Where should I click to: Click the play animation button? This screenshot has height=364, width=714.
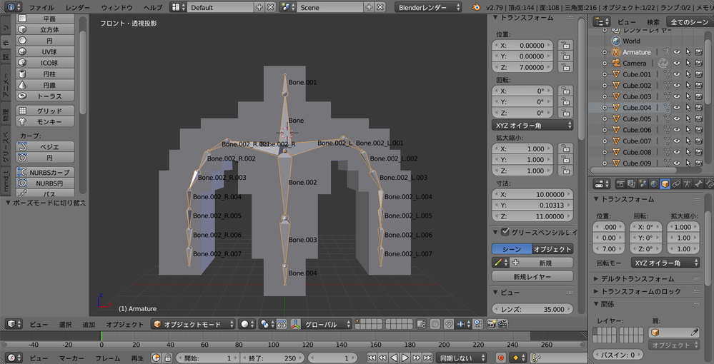405,358
